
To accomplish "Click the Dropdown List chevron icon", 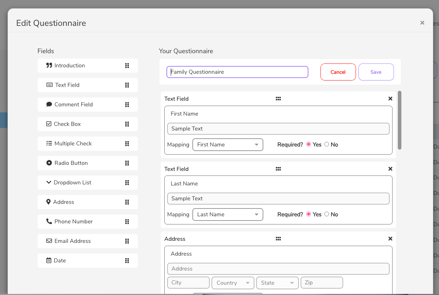I will [x=49, y=183].
